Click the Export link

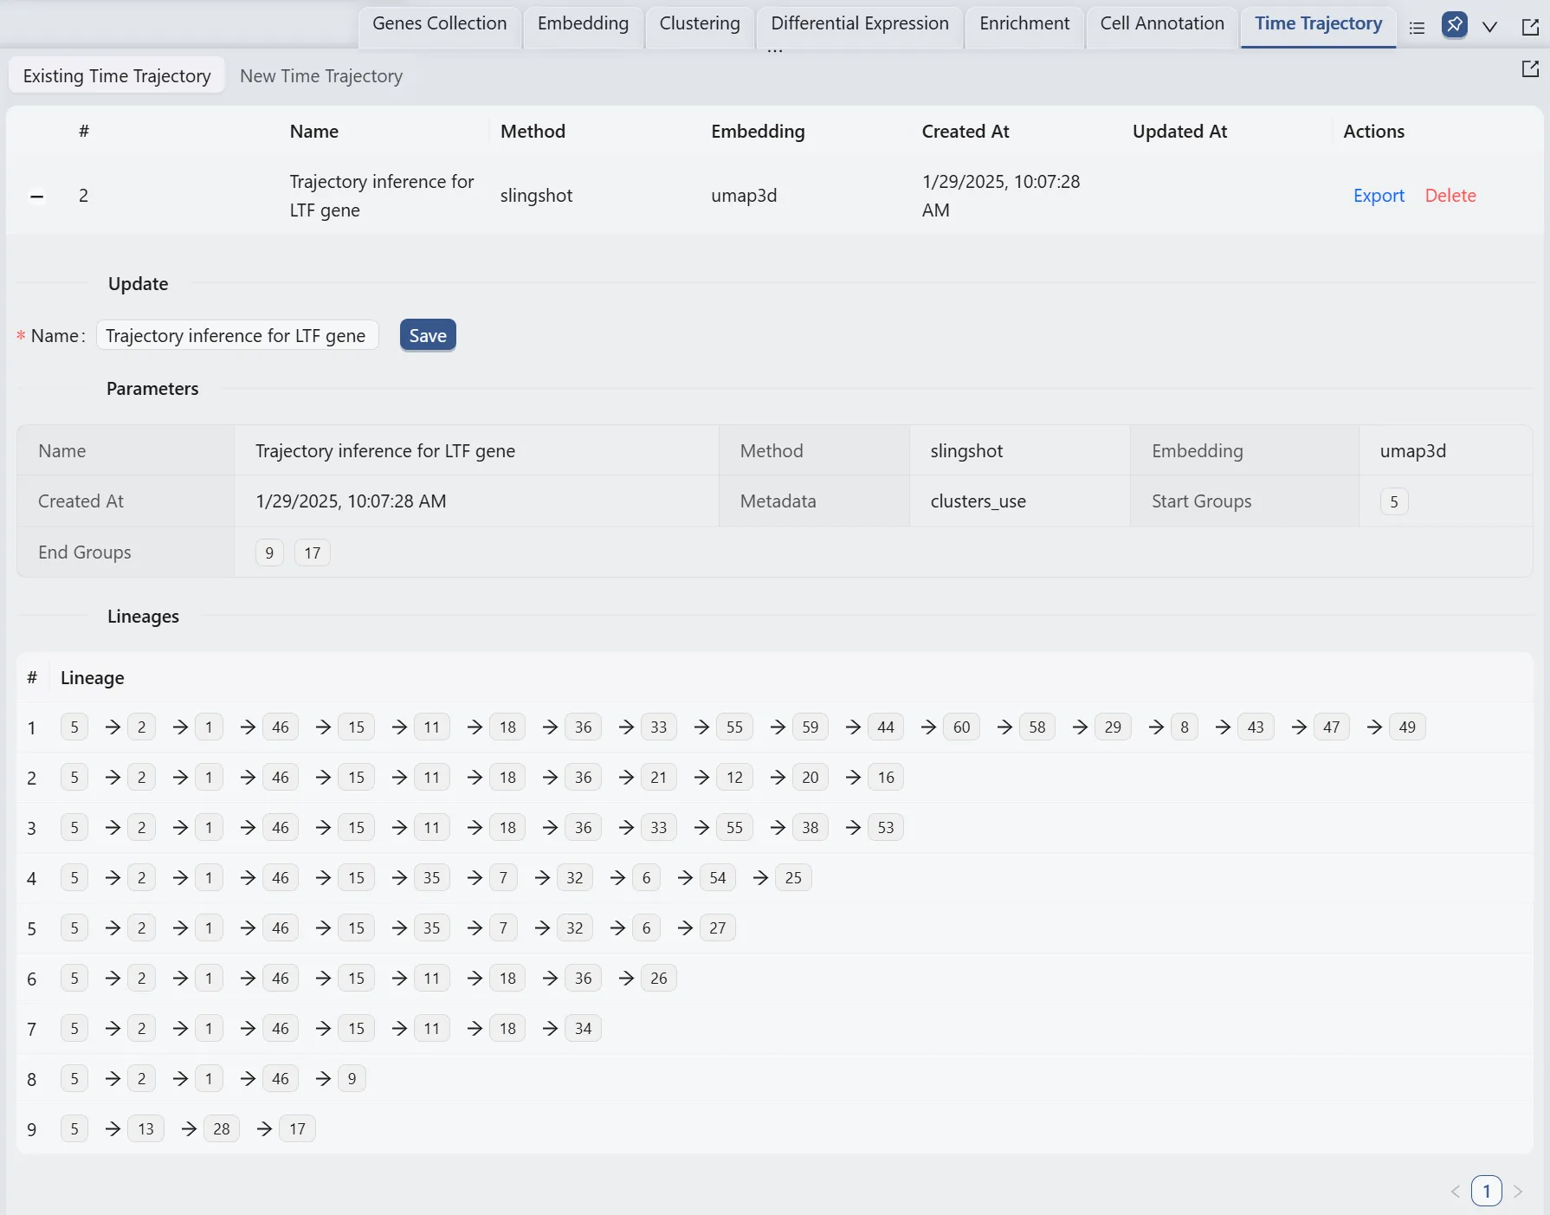point(1378,196)
